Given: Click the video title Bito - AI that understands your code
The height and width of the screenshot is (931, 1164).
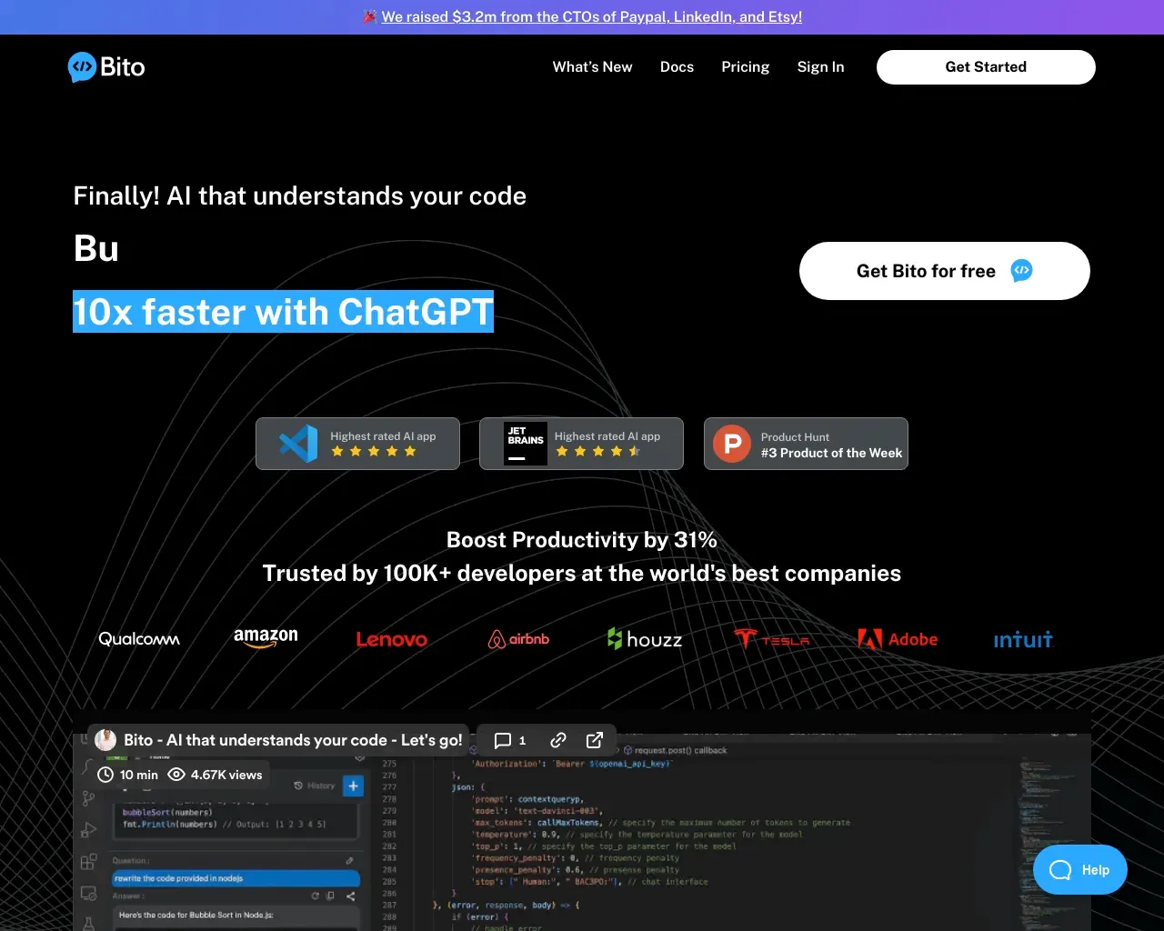Looking at the screenshot, I should (293, 740).
